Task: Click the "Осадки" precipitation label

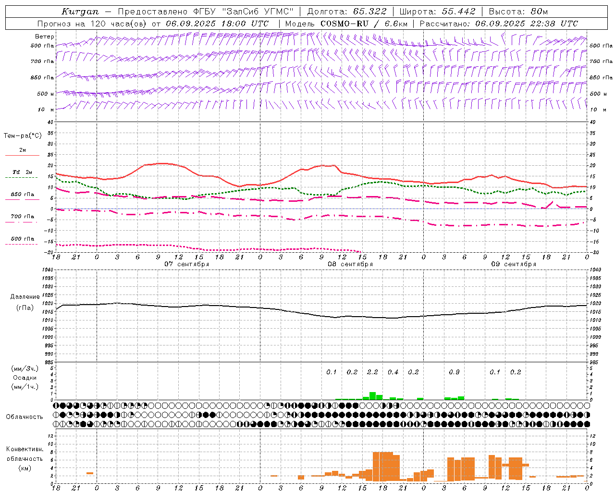Action: tap(25, 378)
